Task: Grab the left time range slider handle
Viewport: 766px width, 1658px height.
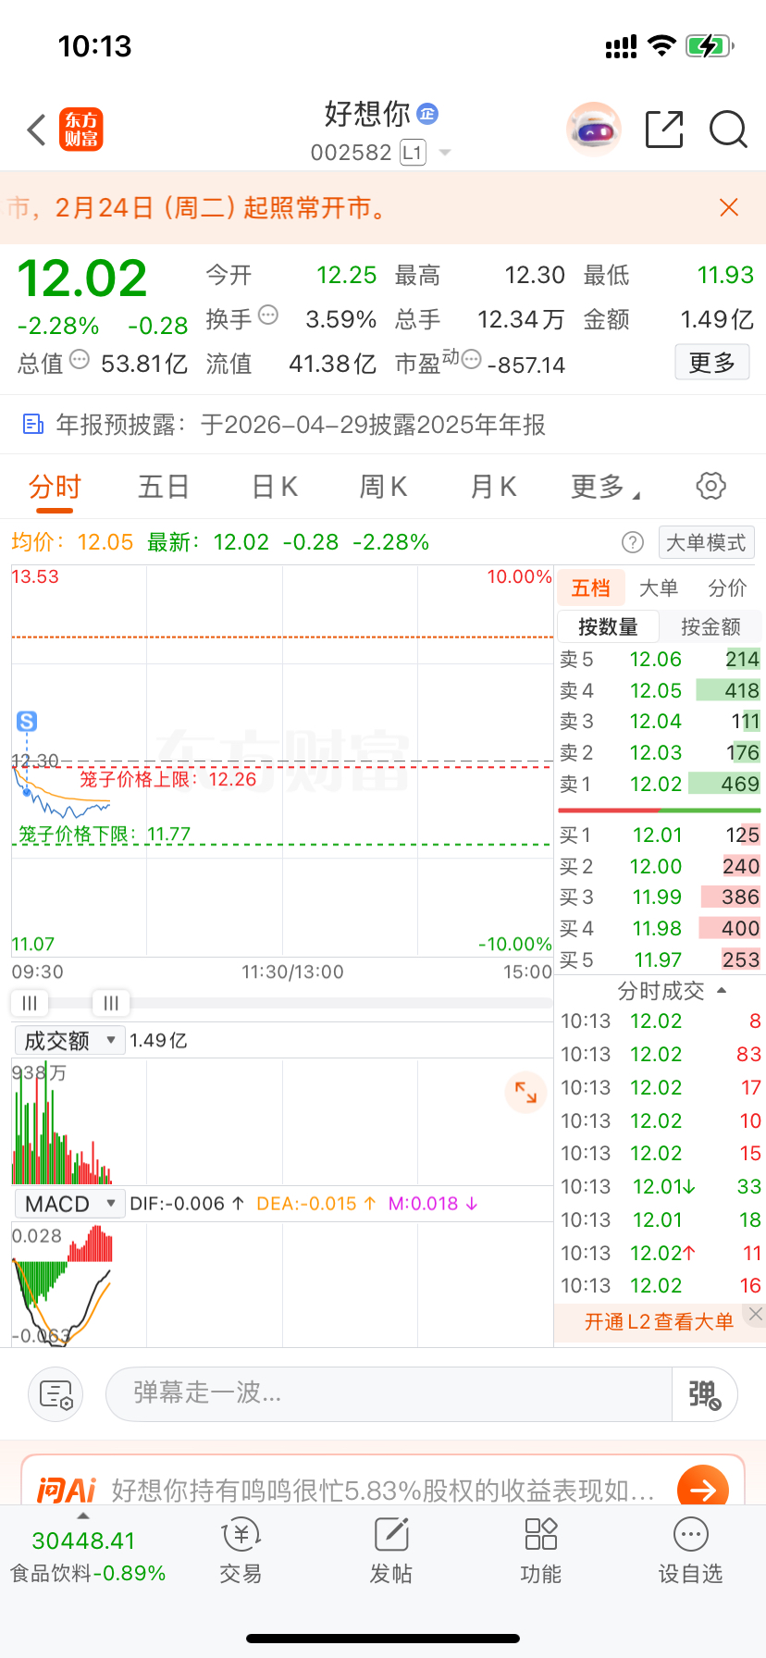Action: pyautogui.click(x=29, y=1003)
